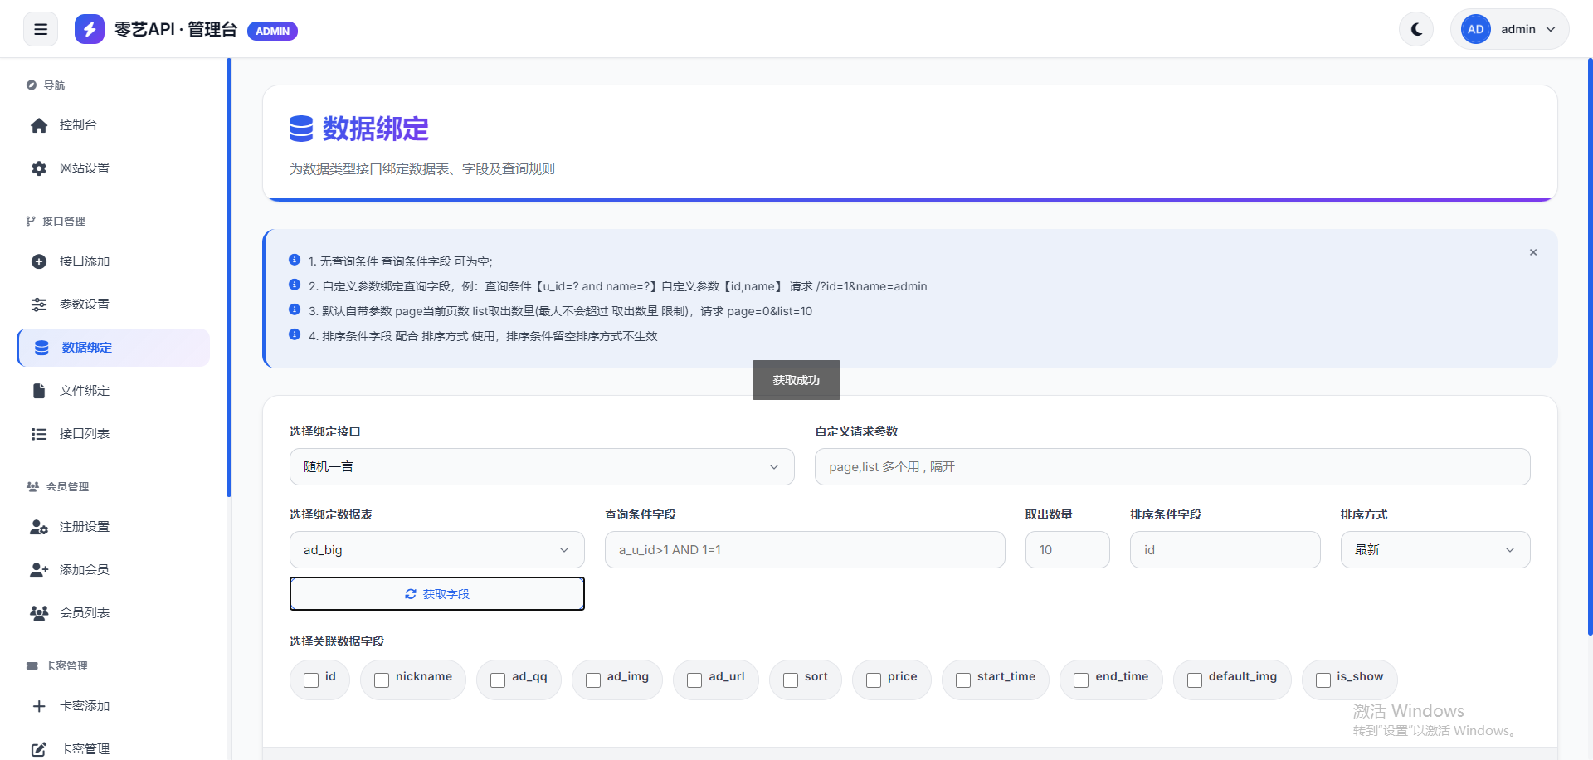Image resolution: width=1593 pixels, height=760 pixels.
Task: Dismiss the info alert with X
Action: [1533, 252]
